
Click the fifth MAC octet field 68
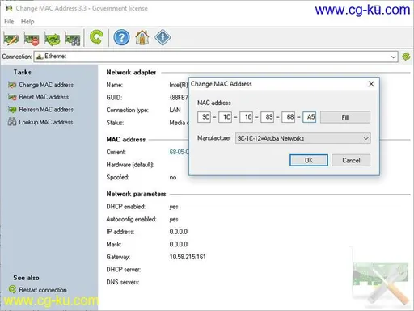point(289,117)
